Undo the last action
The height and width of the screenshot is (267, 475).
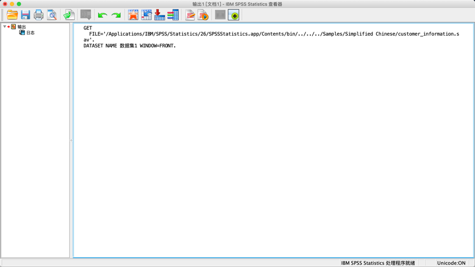click(102, 15)
